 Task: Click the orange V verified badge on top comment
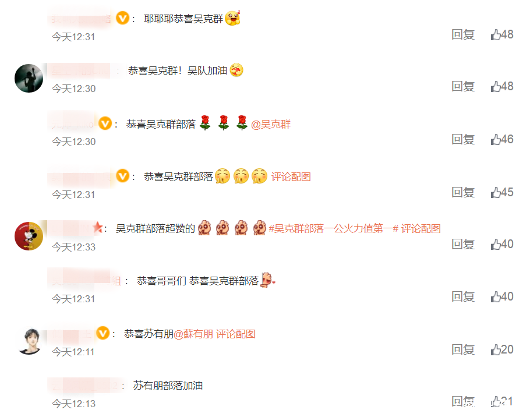(x=122, y=18)
